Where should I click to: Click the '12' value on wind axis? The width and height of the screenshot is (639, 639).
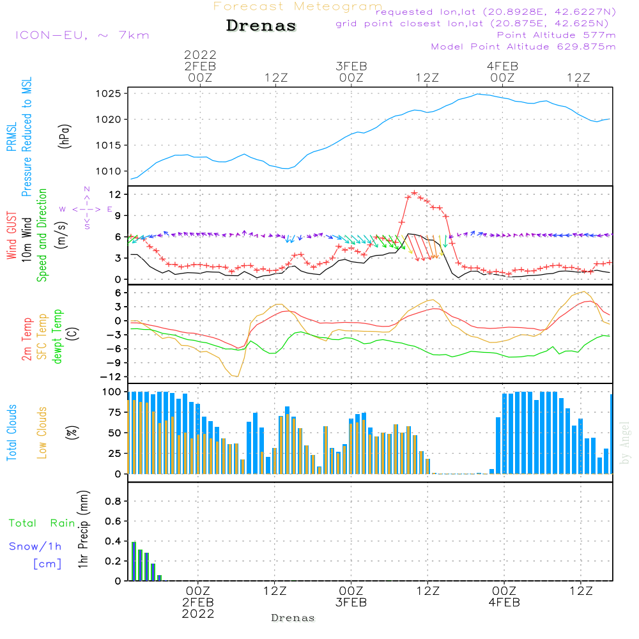(115, 194)
